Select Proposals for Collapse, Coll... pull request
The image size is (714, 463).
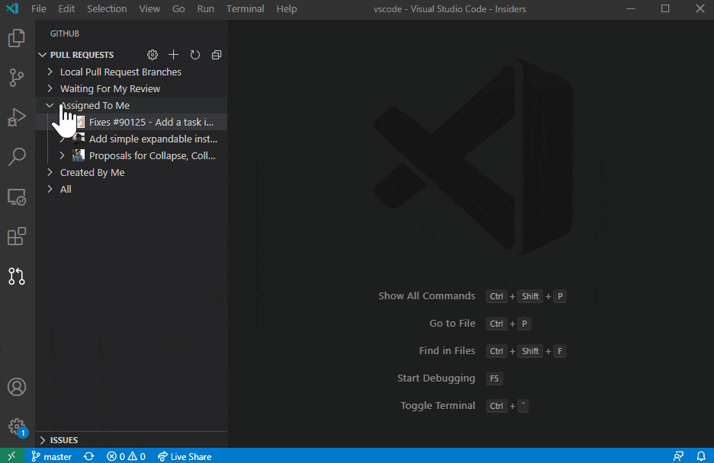click(131, 156)
